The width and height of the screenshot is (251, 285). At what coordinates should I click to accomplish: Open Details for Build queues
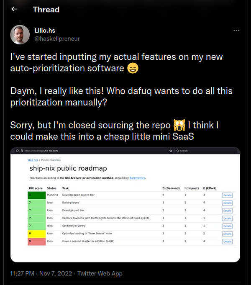(227, 203)
